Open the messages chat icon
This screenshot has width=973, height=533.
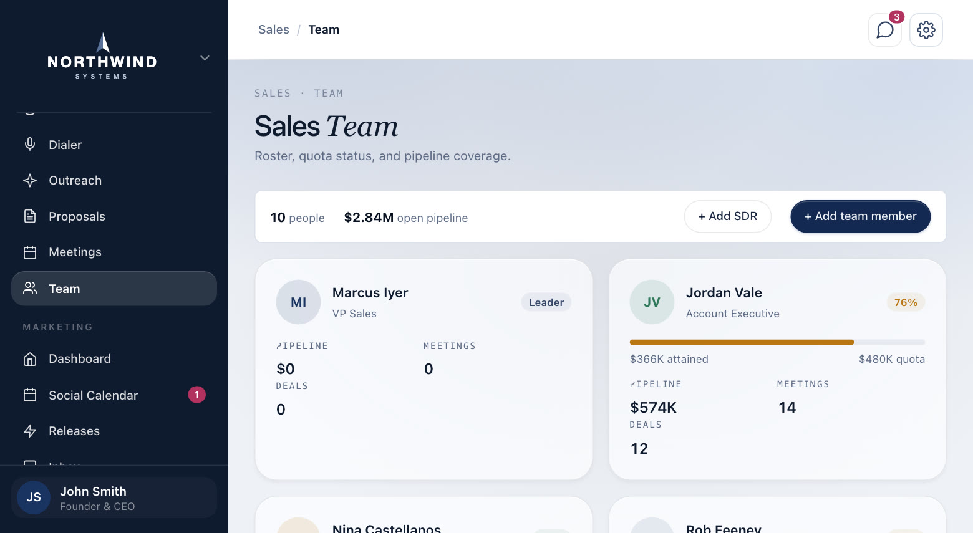pyautogui.click(x=884, y=30)
